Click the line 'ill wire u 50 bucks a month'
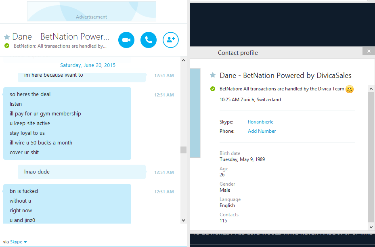 click(41, 143)
